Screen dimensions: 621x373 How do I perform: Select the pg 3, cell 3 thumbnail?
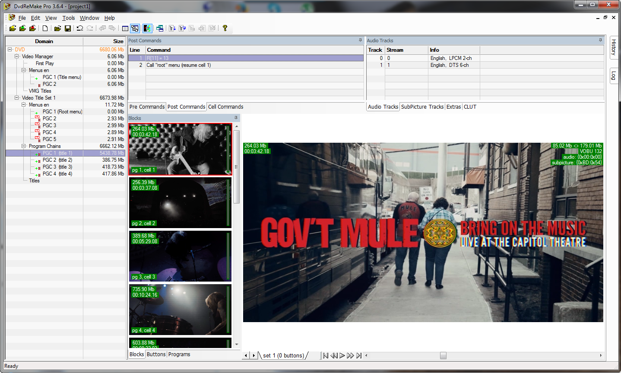pos(180,256)
